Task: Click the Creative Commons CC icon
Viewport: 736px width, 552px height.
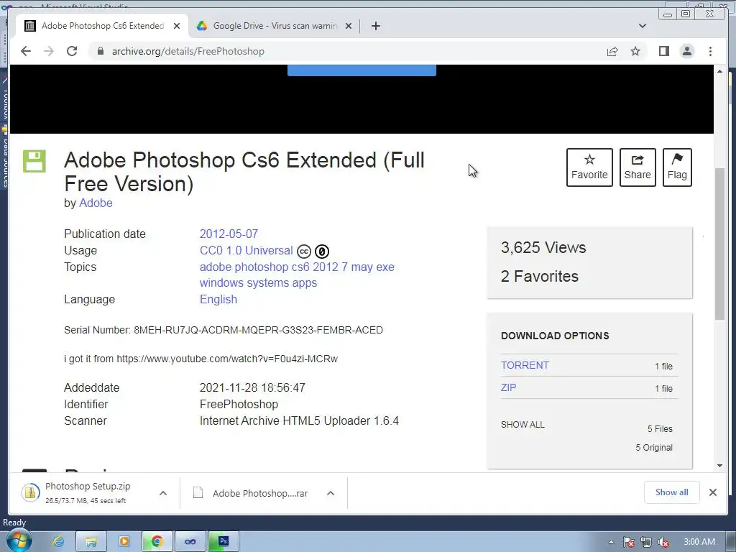Action: [304, 252]
